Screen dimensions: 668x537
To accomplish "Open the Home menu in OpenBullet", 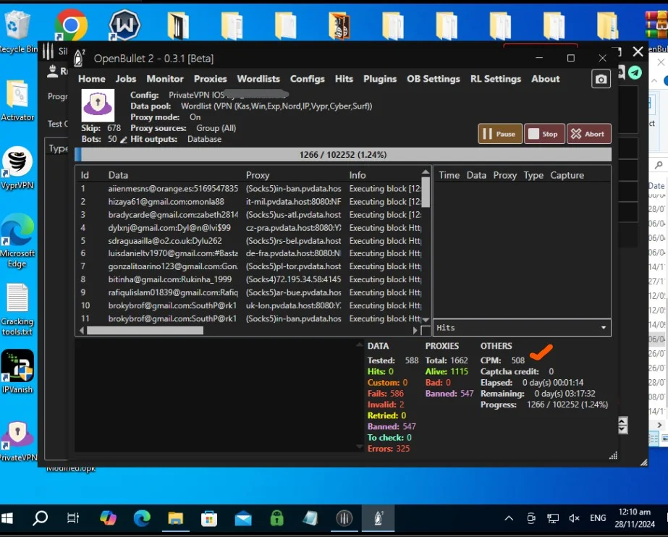I will point(92,79).
